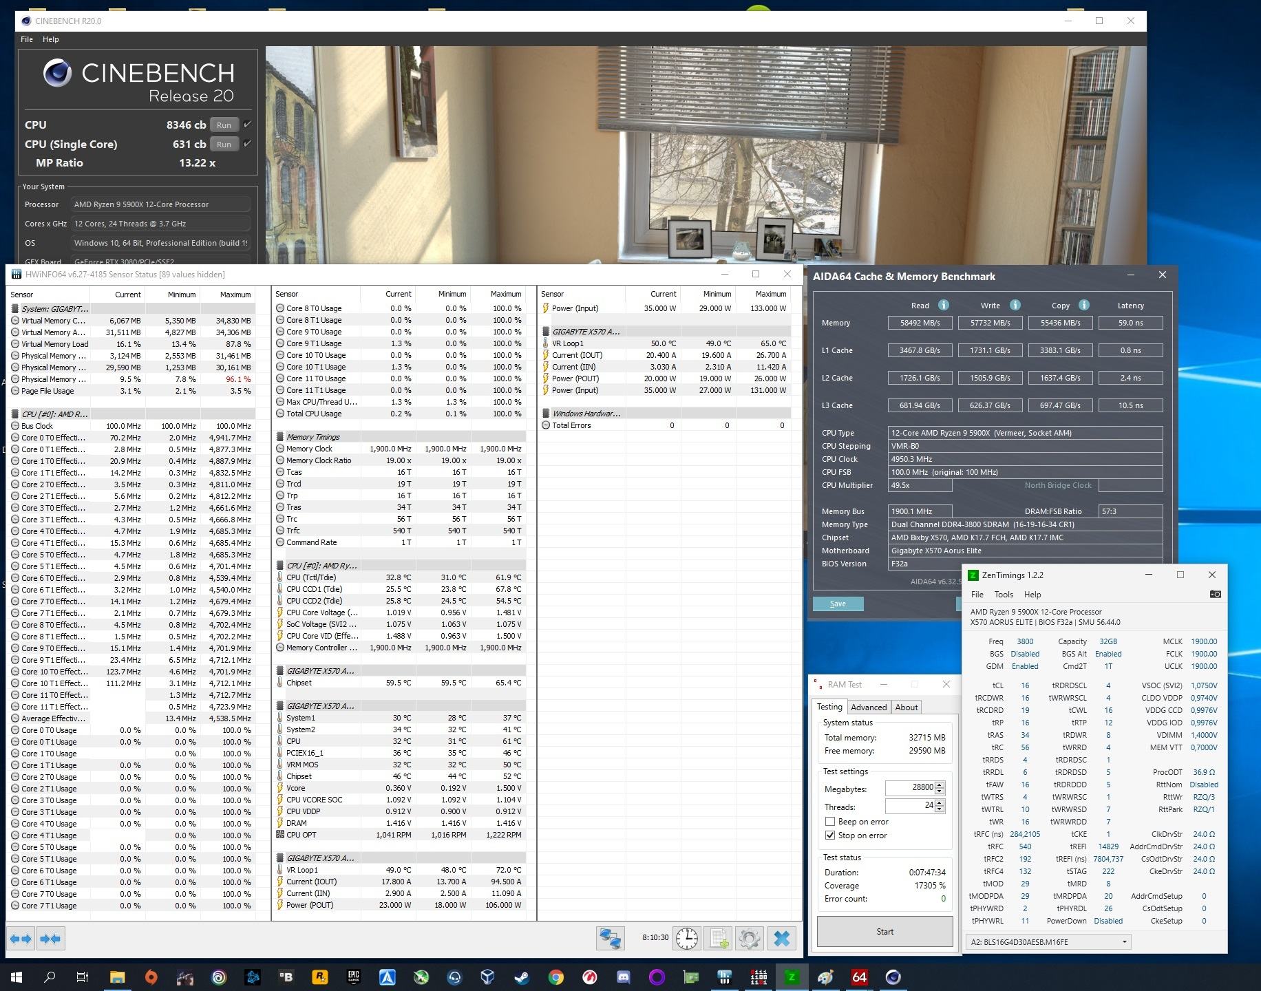Launch Rockstar Games Launcher from taskbar
The height and width of the screenshot is (991, 1261).
(x=319, y=977)
